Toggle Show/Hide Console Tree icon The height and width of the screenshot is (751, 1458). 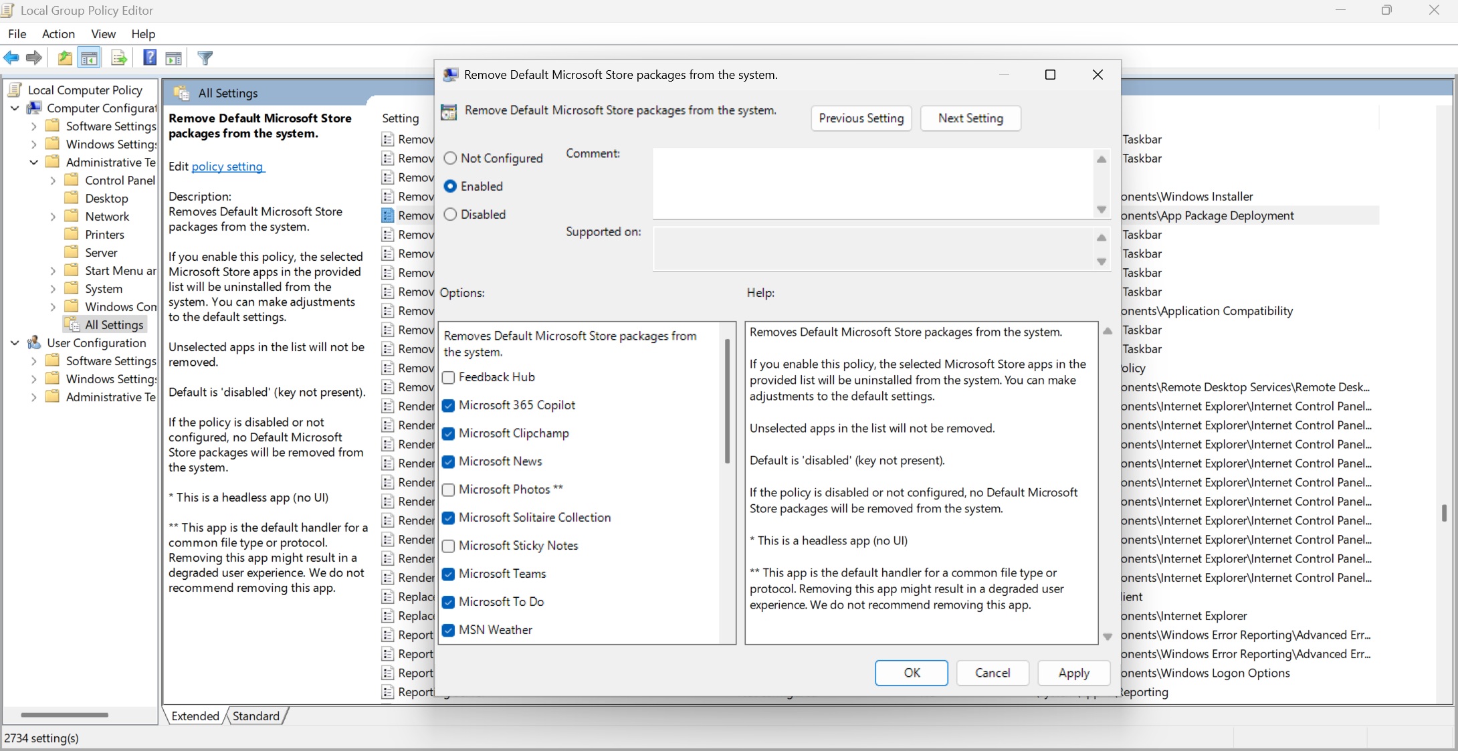click(89, 58)
